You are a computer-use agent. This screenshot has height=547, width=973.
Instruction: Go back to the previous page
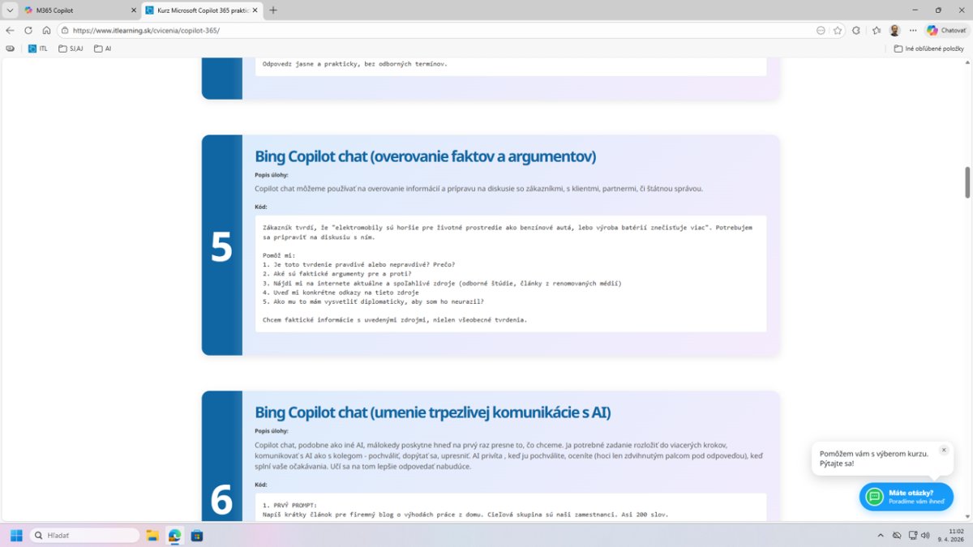coord(10,30)
